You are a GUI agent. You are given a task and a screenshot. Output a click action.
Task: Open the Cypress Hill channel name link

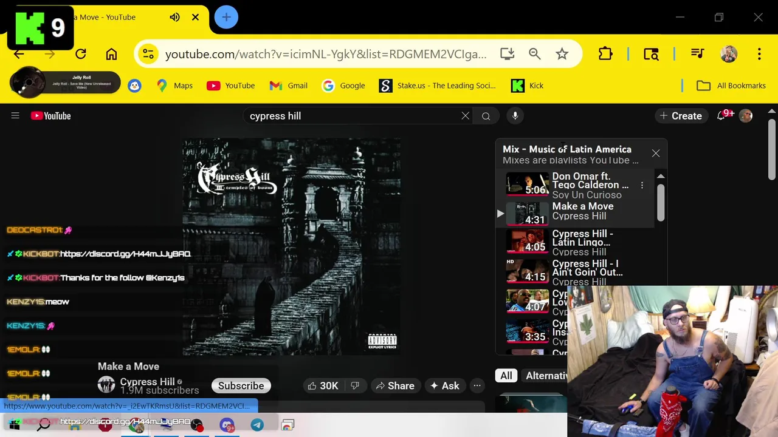pos(147,382)
